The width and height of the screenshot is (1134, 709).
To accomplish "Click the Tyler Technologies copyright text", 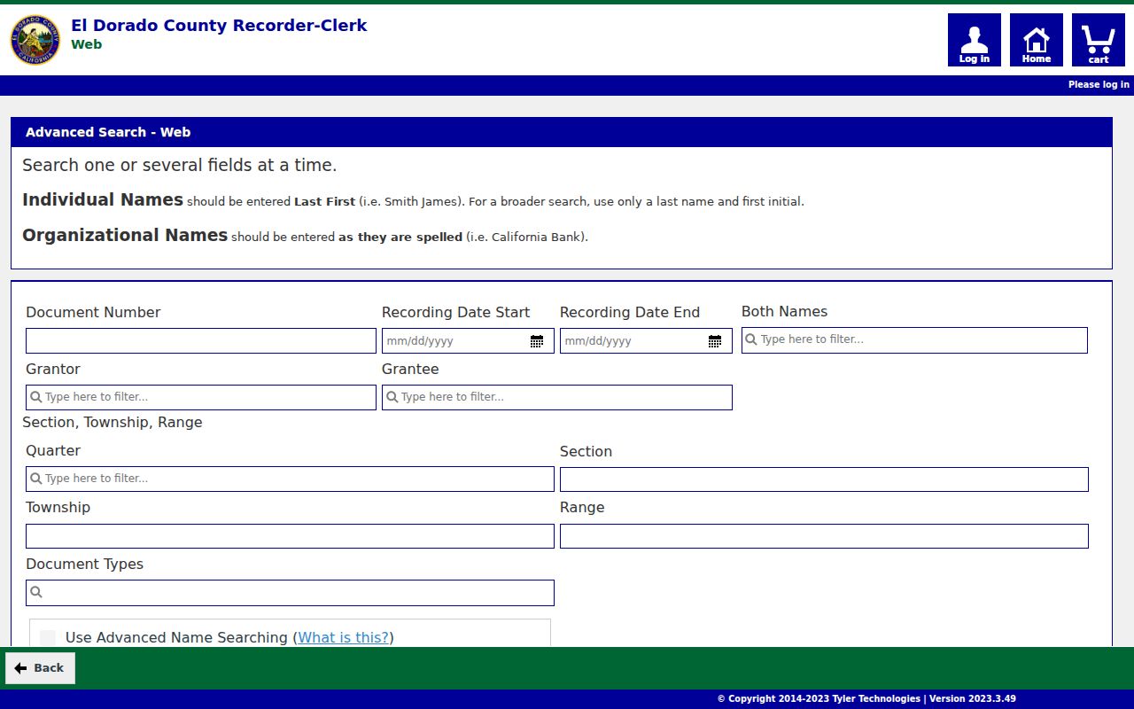I will (866, 699).
